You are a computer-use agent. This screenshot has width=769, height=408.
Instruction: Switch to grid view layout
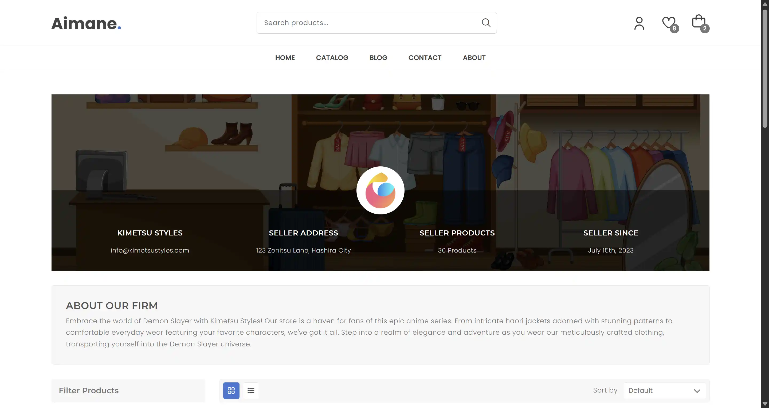coord(231,390)
